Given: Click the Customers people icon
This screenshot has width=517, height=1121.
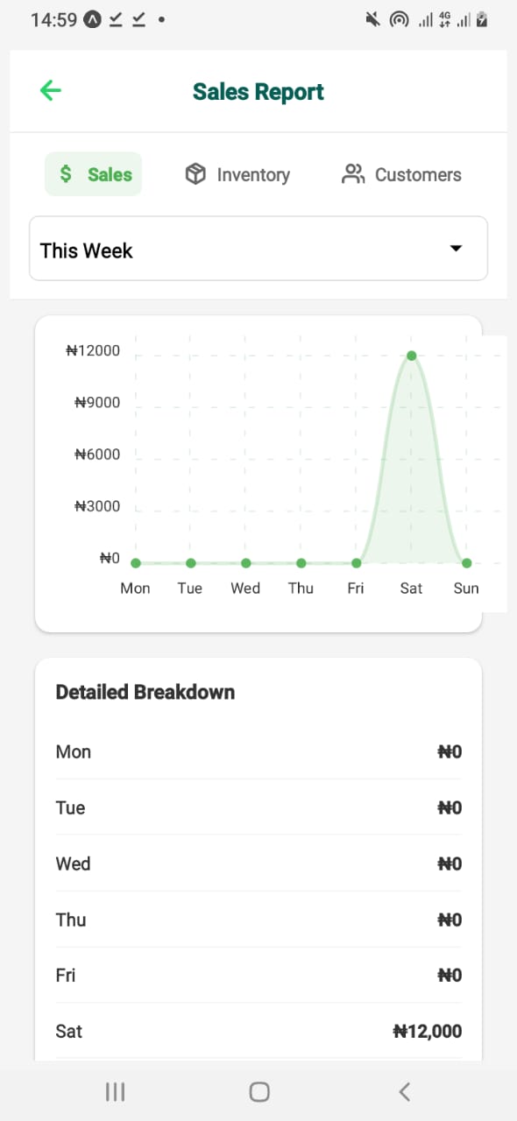Looking at the screenshot, I should pyautogui.click(x=353, y=174).
